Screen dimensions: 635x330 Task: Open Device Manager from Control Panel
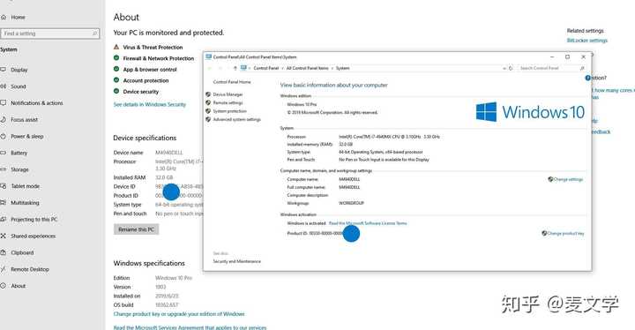(x=228, y=94)
